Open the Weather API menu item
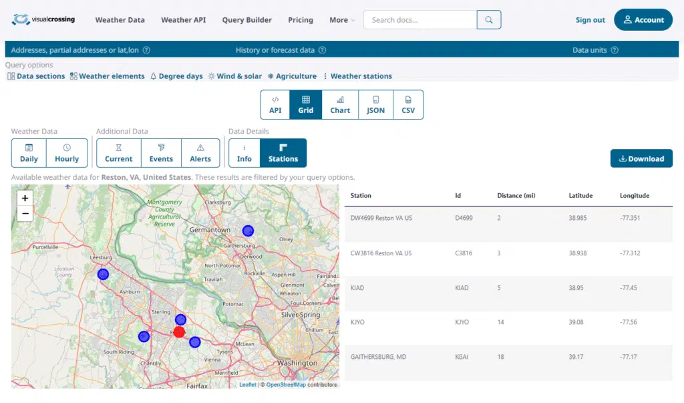Image resolution: width=684 pixels, height=403 pixels. [x=183, y=20]
